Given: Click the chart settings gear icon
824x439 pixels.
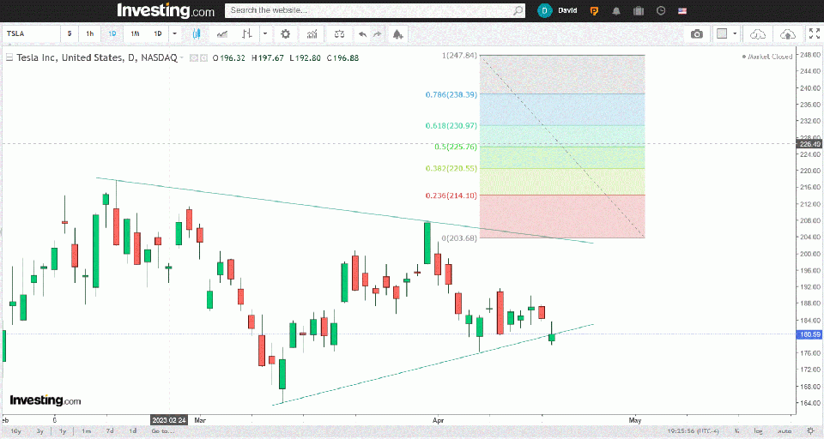Looking at the screenshot, I should coord(286,34).
